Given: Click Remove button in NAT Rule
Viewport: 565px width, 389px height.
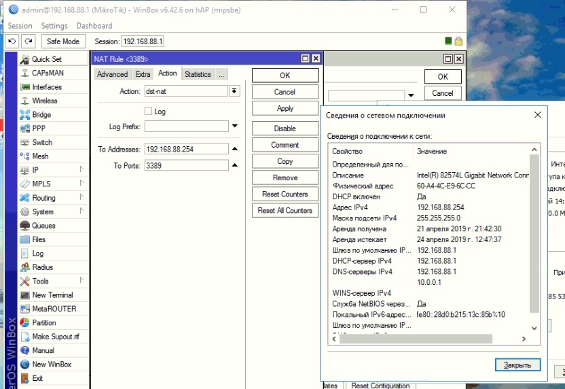Looking at the screenshot, I should (x=285, y=177).
